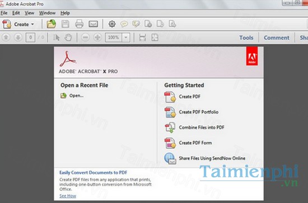Click the Save floppy disk icon
The width and height of the screenshot is (308, 203).
65,24
